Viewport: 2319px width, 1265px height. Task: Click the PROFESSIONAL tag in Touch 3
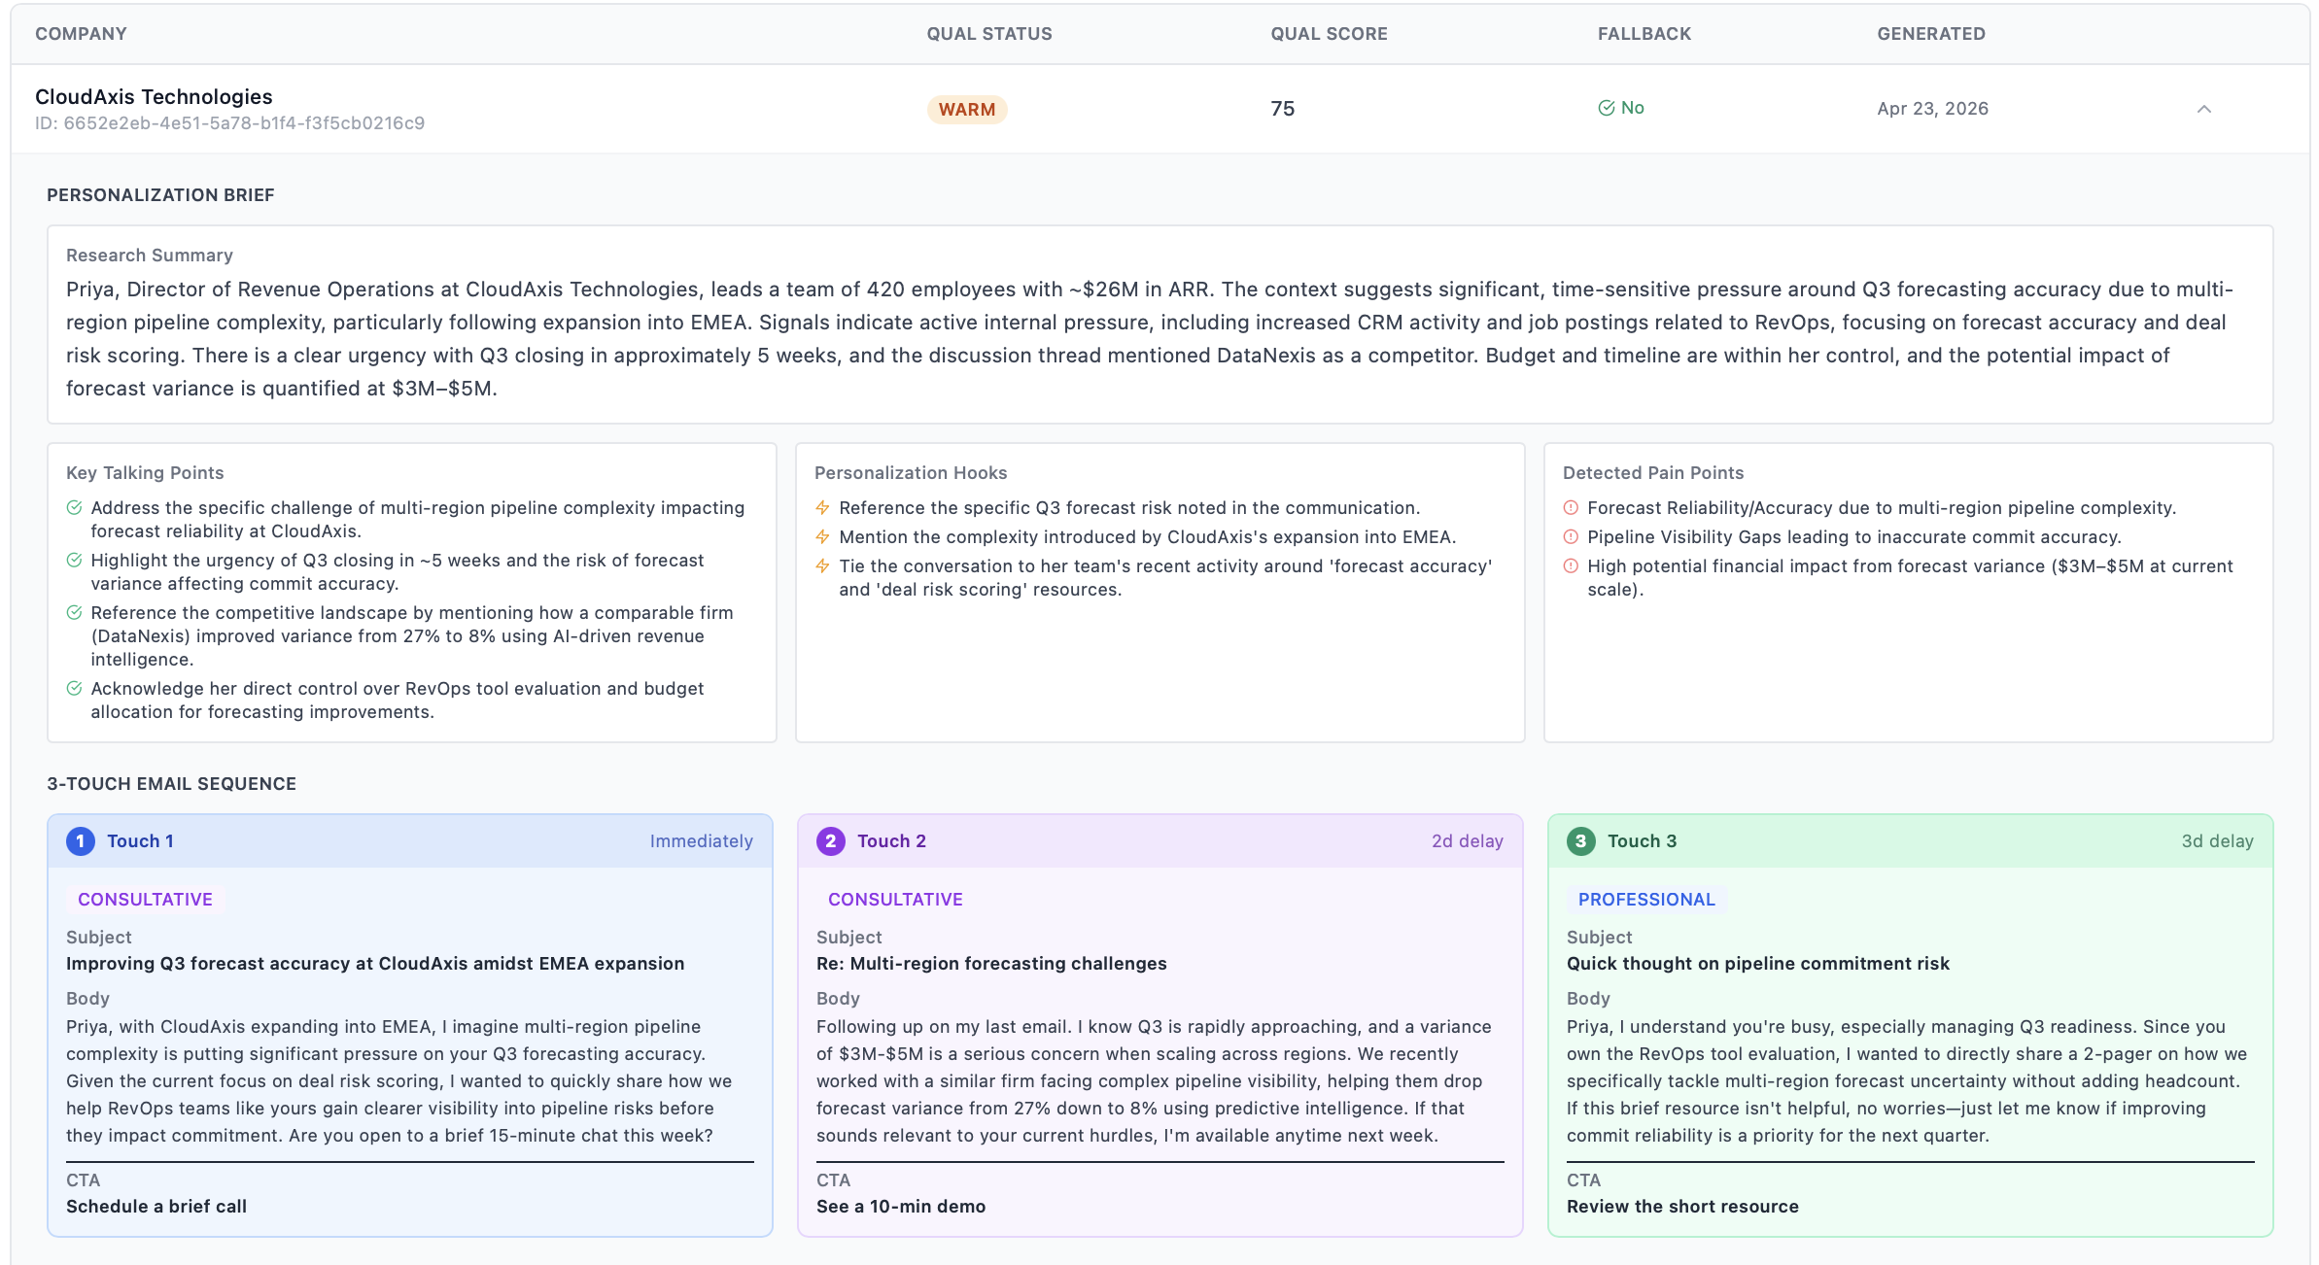(1646, 900)
